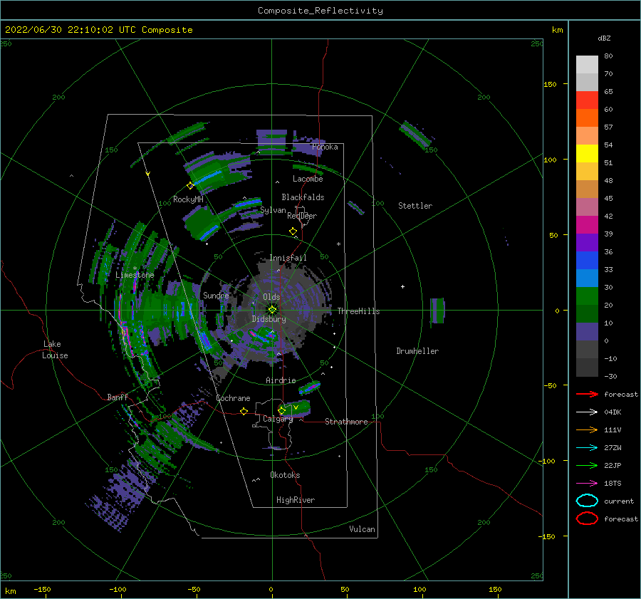Click the white 04DK arrow icon

(x=587, y=412)
